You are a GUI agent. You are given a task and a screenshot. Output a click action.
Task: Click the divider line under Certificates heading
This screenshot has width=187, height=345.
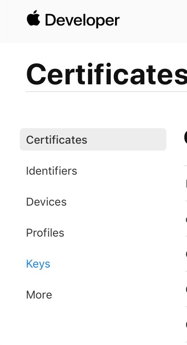(x=106, y=91)
